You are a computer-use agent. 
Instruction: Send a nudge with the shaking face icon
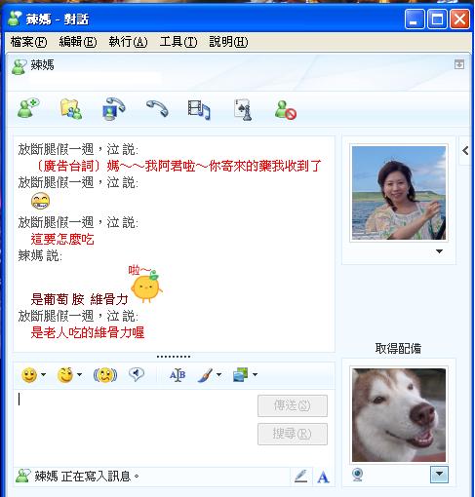tap(105, 375)
